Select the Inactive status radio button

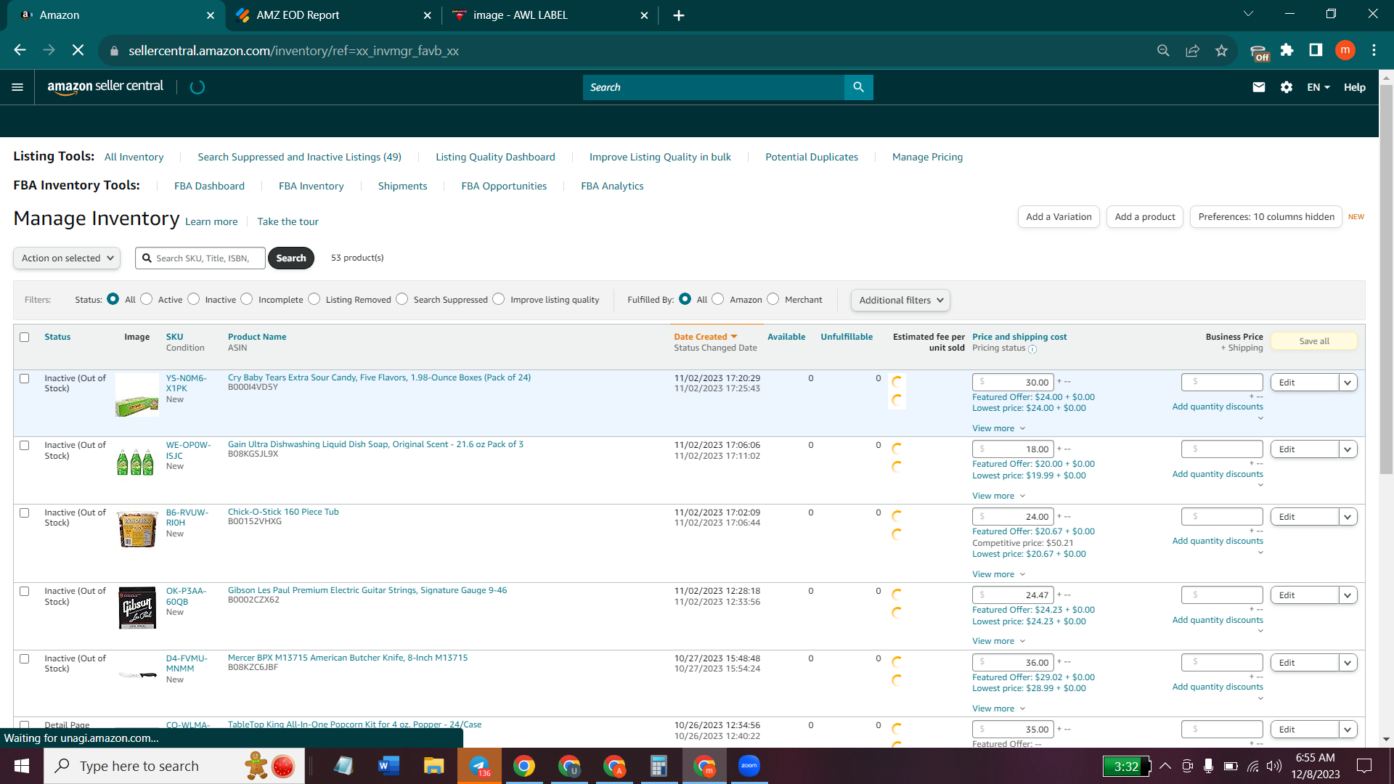(x=193, y=299)
